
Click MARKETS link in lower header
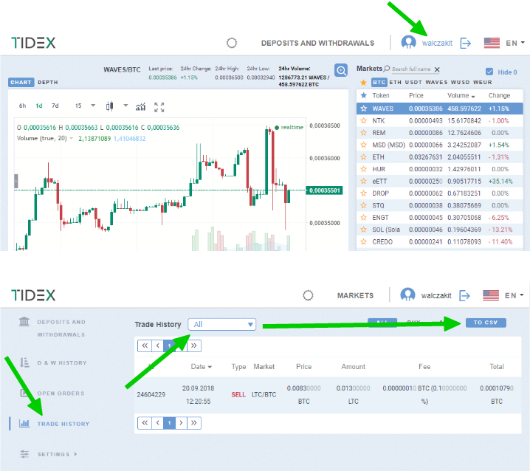click(x=355, y=295)
